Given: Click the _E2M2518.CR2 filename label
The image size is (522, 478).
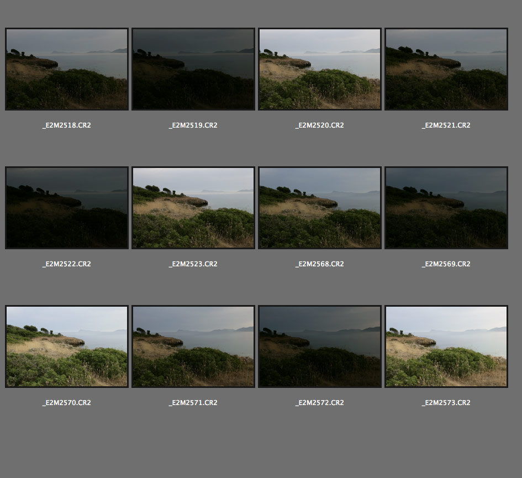Looking at the screenshot, I should pyautogui.click(x=67, y=125).
